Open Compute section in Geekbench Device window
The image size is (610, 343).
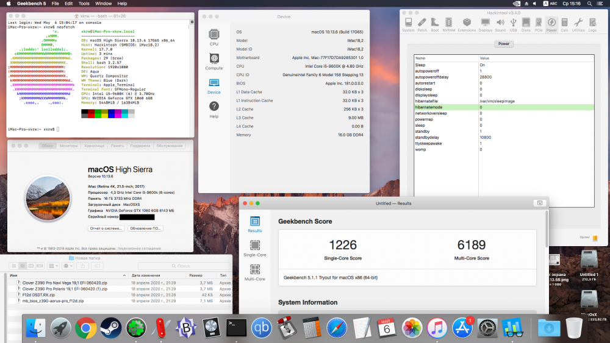point(214,62)
